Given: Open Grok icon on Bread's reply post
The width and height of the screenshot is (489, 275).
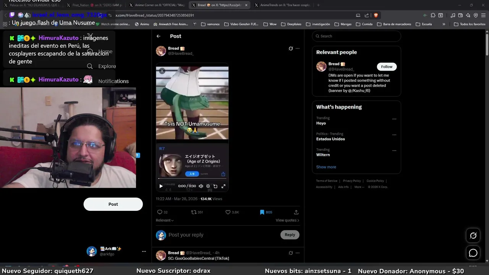Looking at the screenshot, I should (291, 253).
